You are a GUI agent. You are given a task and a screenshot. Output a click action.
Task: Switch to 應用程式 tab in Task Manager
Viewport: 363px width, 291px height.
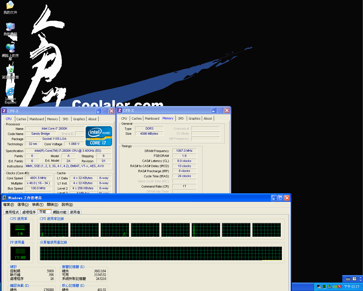(x=12, y=212)
